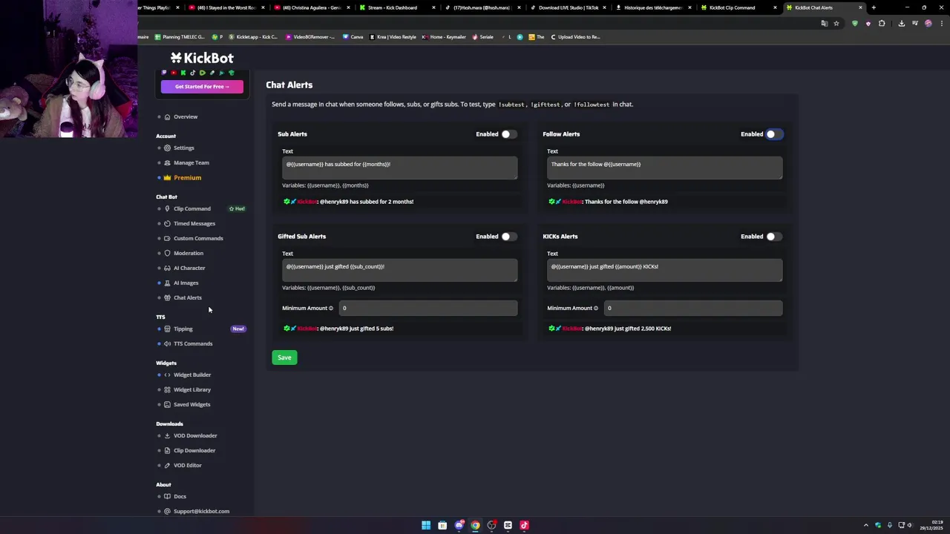Click the Tipping icon in sidebar
Screen dimensions: 950x534
pyautogui.click(x=167, y=329)
